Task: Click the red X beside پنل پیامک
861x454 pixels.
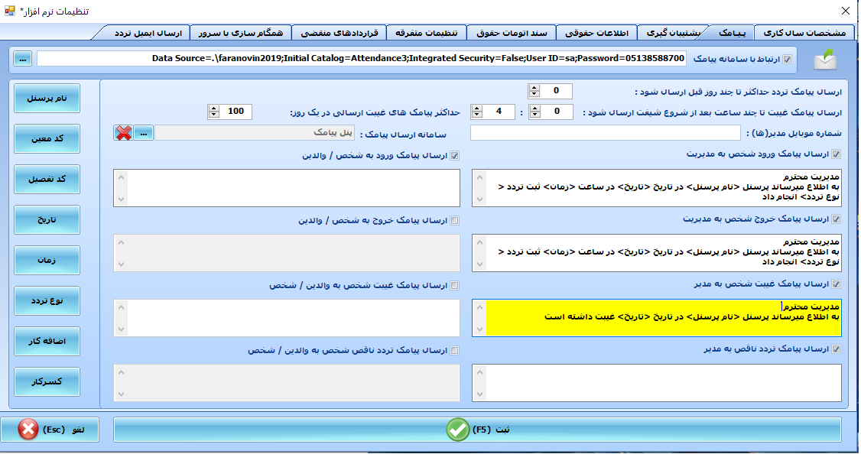Action: pos(123,133)
